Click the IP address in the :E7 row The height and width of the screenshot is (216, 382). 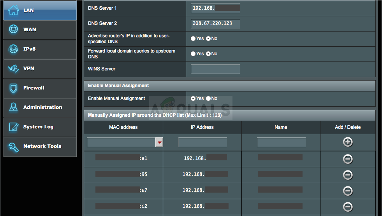point(205,190)
